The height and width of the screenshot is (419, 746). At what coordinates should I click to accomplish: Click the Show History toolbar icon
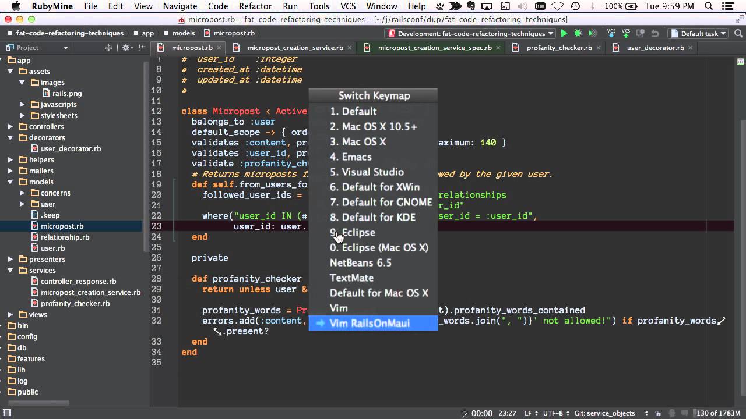(x=641, y=34)
